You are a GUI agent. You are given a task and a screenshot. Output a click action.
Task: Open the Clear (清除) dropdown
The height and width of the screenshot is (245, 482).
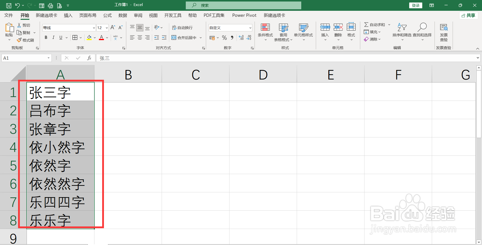[x=372, y=39]
